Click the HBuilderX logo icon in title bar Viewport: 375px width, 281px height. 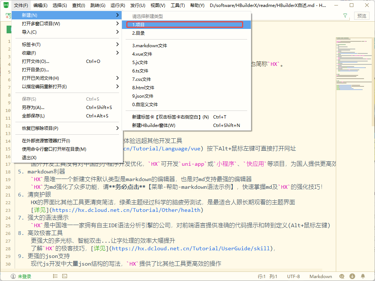tap(6, 5)
